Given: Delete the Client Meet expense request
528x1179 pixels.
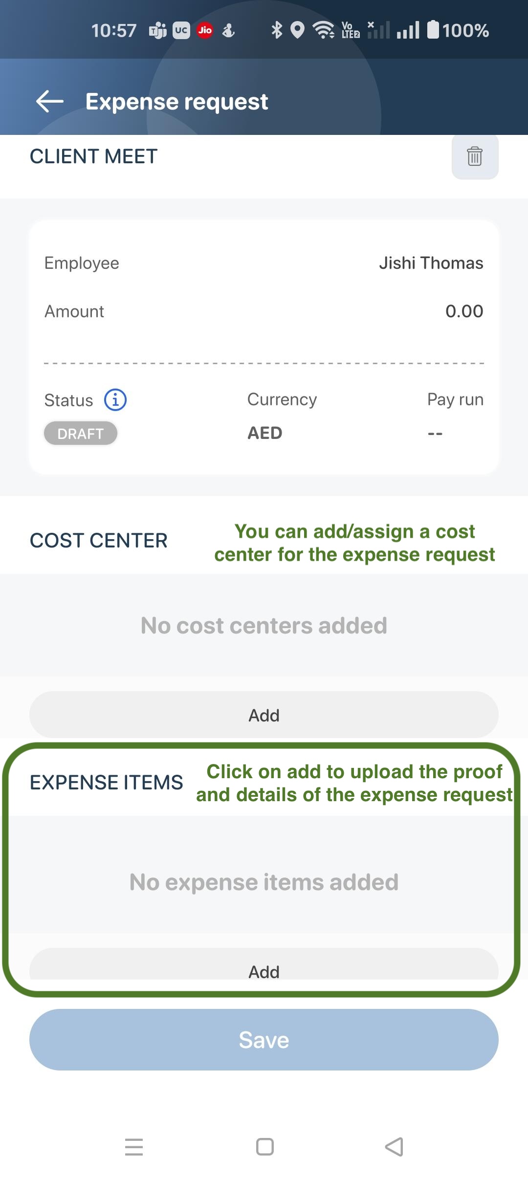Looking at the screenshot, I should [475, 156].
